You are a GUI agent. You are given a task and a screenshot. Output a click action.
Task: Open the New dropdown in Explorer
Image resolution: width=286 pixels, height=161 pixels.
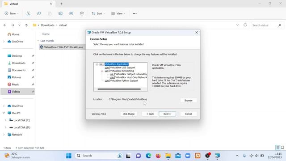[12, 13]
